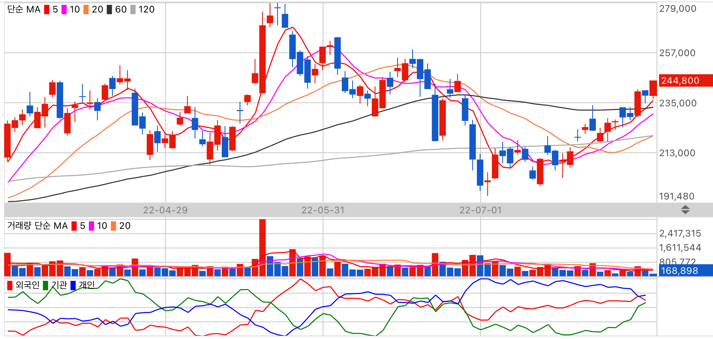Click the 22-07-01 date label
Viewport: 713px width, 339px height.
click(x=481, y=210)
